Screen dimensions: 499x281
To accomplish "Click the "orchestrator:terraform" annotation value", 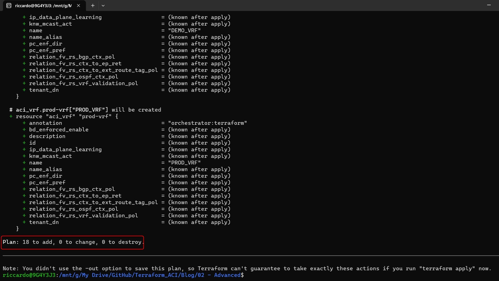I will tap(207, 123).
